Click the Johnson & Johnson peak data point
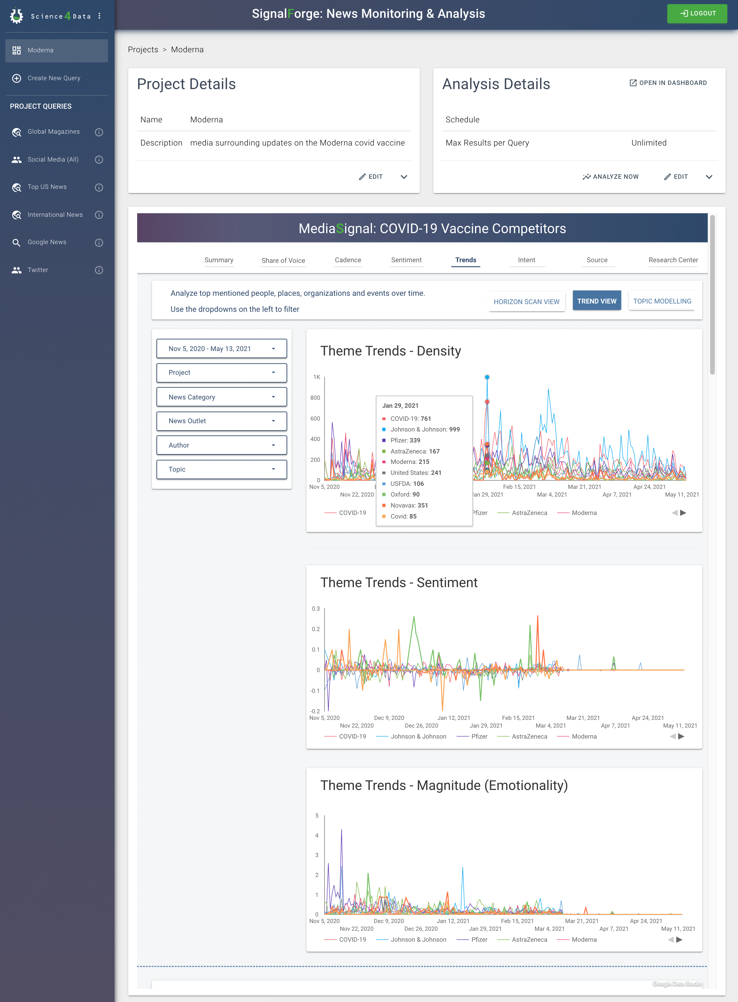This screenshot has width=738, height=1002. coord(487,377)
